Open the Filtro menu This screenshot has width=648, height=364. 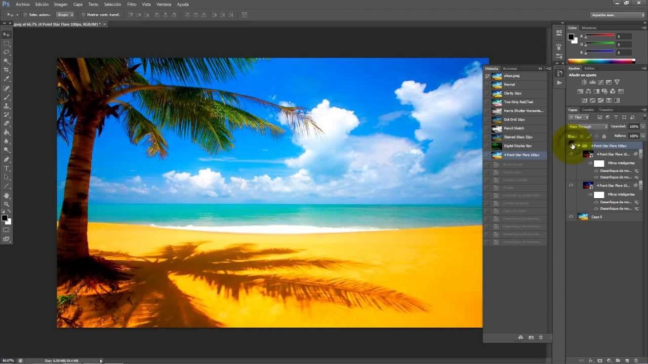coord(132,4)
